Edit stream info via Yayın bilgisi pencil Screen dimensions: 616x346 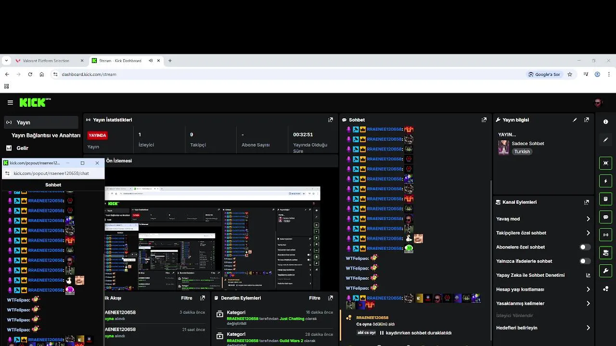(x=575, y=120)
